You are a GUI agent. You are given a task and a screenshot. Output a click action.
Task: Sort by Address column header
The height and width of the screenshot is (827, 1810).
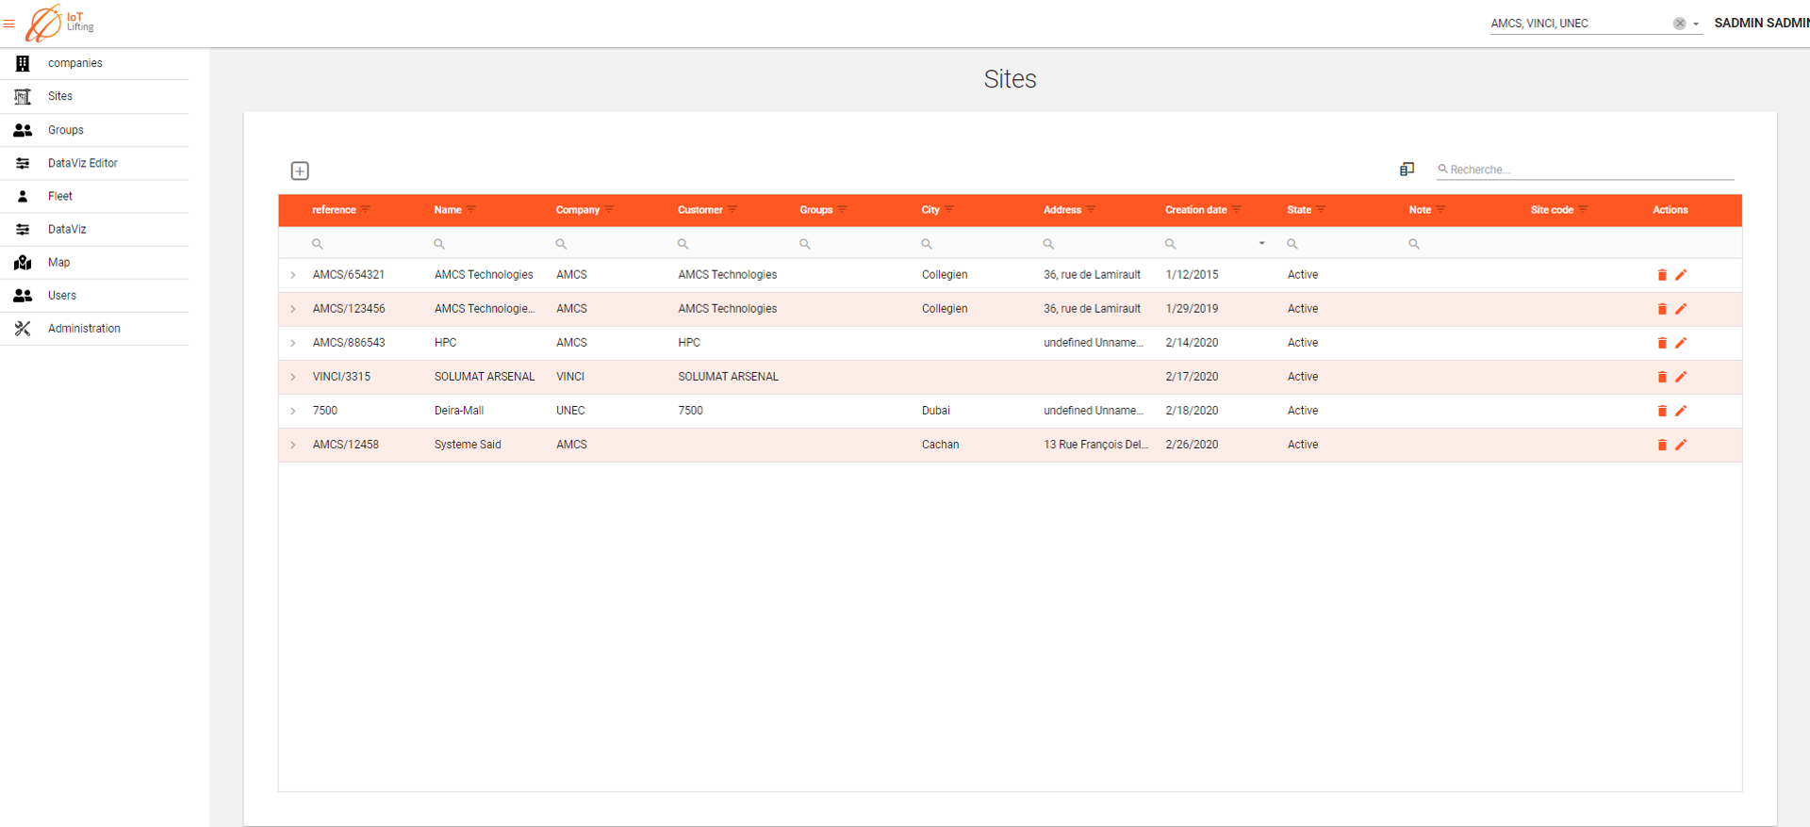tap(1061, 210)
